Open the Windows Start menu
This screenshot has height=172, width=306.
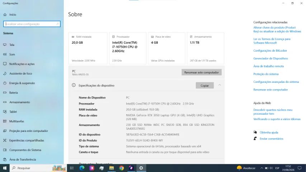(5, 168)
